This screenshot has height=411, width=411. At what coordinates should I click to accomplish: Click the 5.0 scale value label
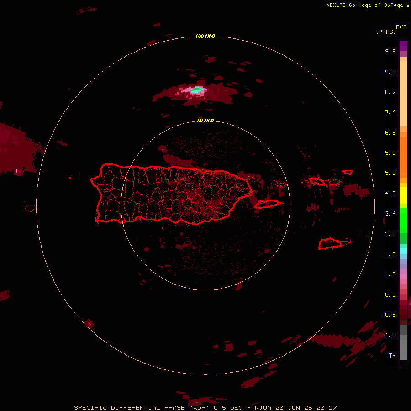coord(390,173)
